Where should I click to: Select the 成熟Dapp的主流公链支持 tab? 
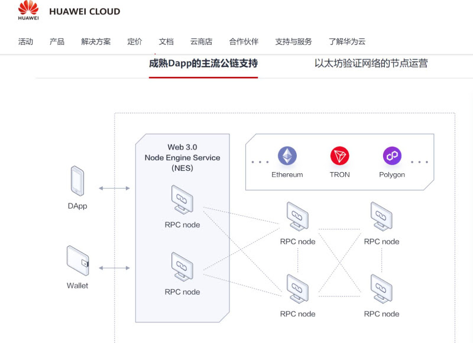203,63
